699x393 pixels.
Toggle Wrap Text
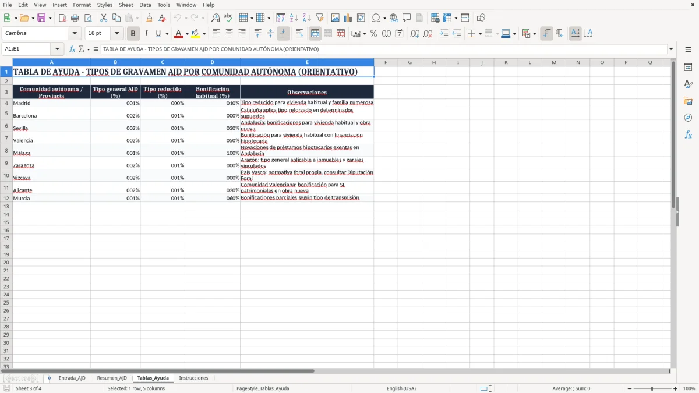299,34
